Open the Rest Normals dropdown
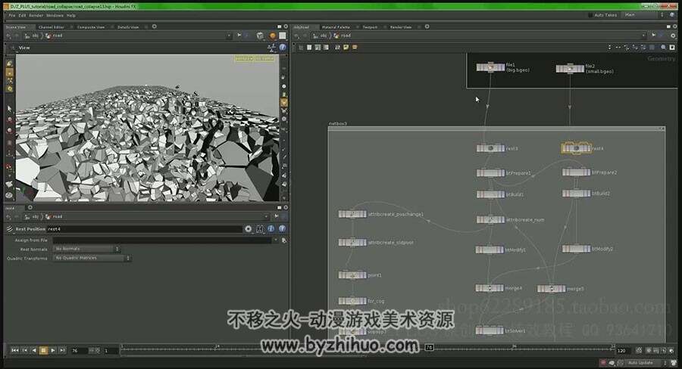 tap(86, 249)
